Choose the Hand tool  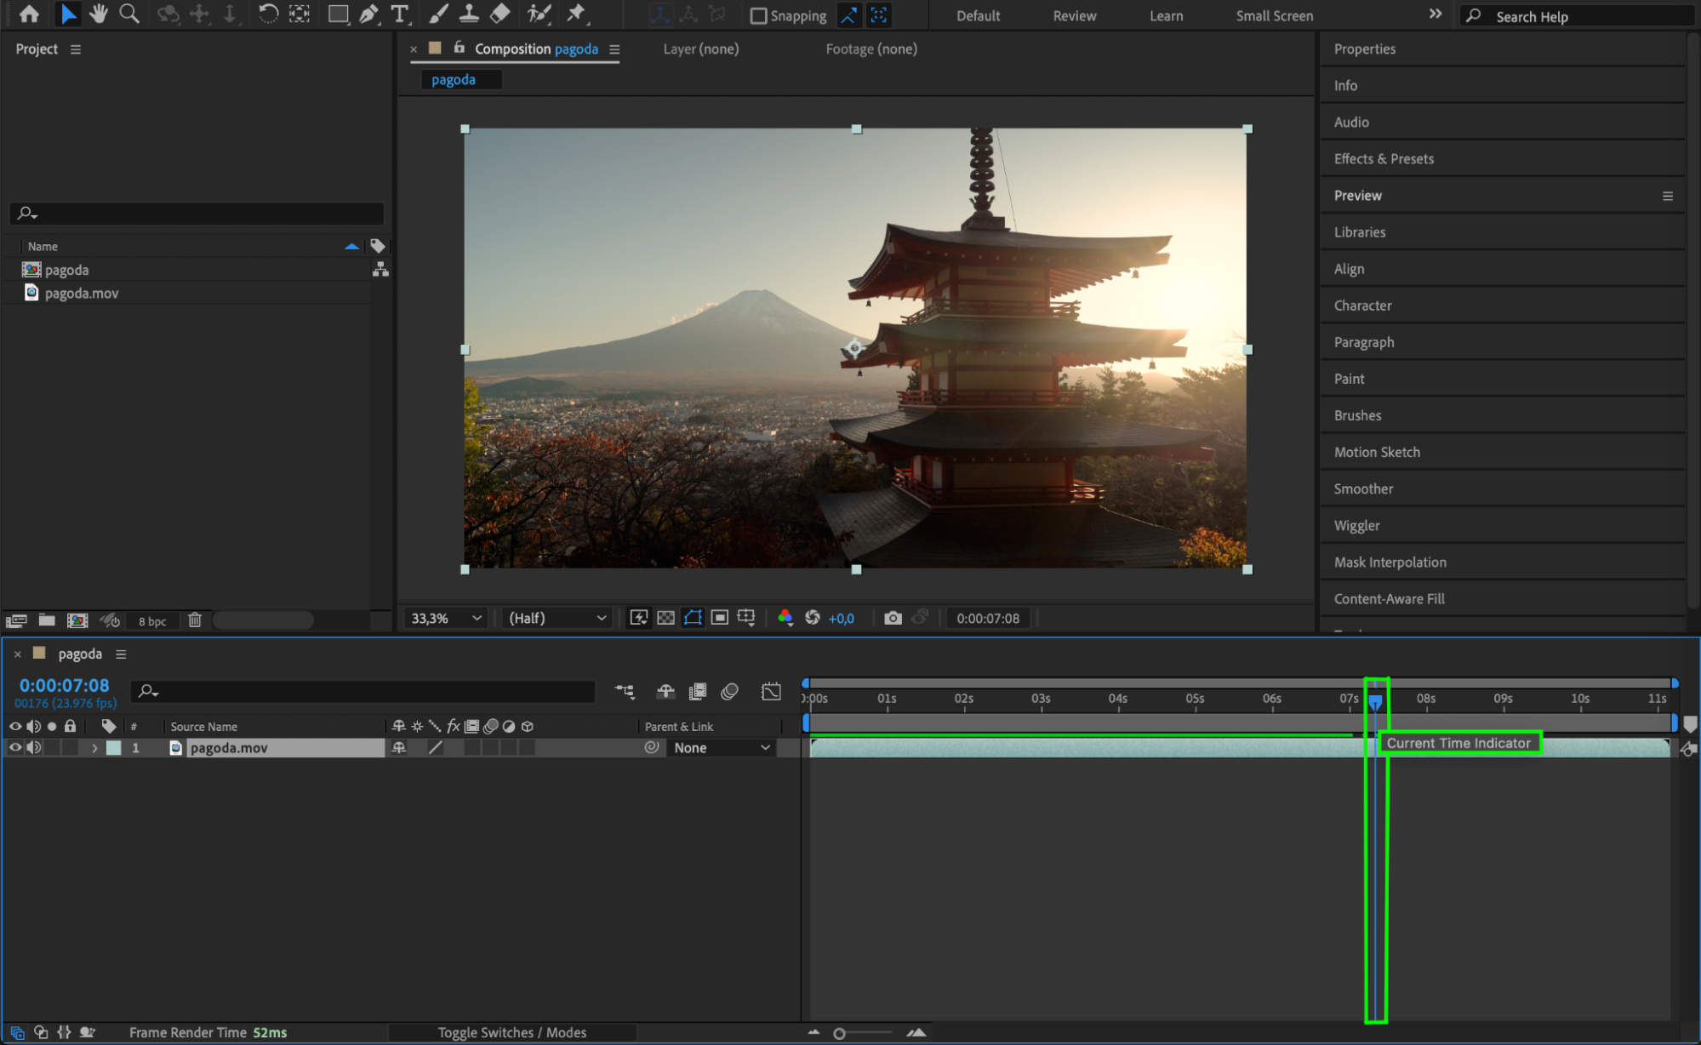tap(99, 14)
